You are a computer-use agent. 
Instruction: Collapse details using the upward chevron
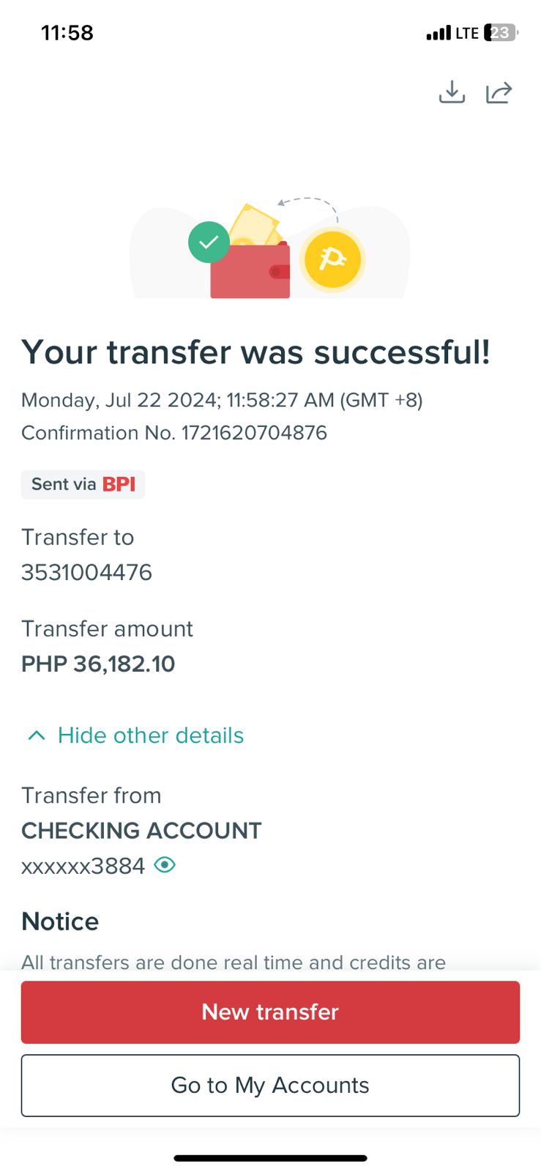[36, 735]
